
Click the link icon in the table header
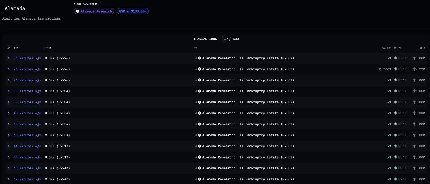[x=8, y=48]
